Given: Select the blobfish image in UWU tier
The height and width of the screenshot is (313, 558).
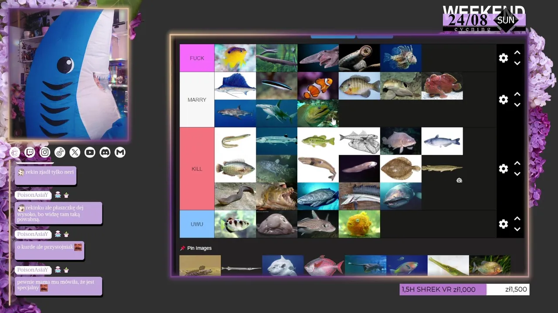Looking at the screenshot, I should (277, 224).
